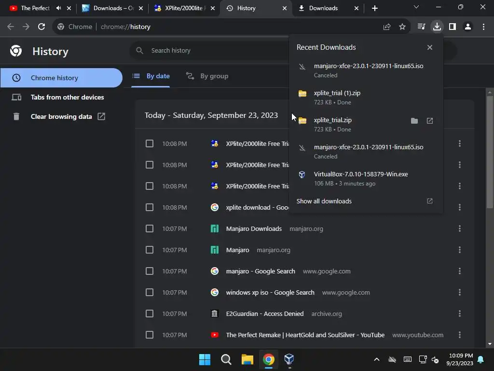
Task: Select Chrome history in sidebar
Action: pos(61,78)
